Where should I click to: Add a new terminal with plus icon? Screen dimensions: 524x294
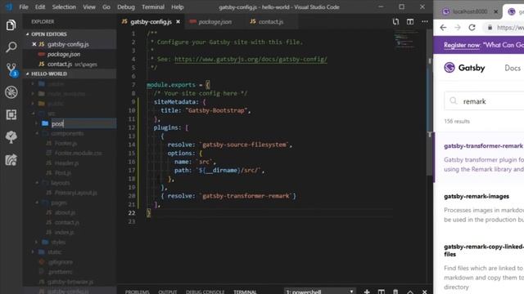pyautogui.click(x=367, y=292)
